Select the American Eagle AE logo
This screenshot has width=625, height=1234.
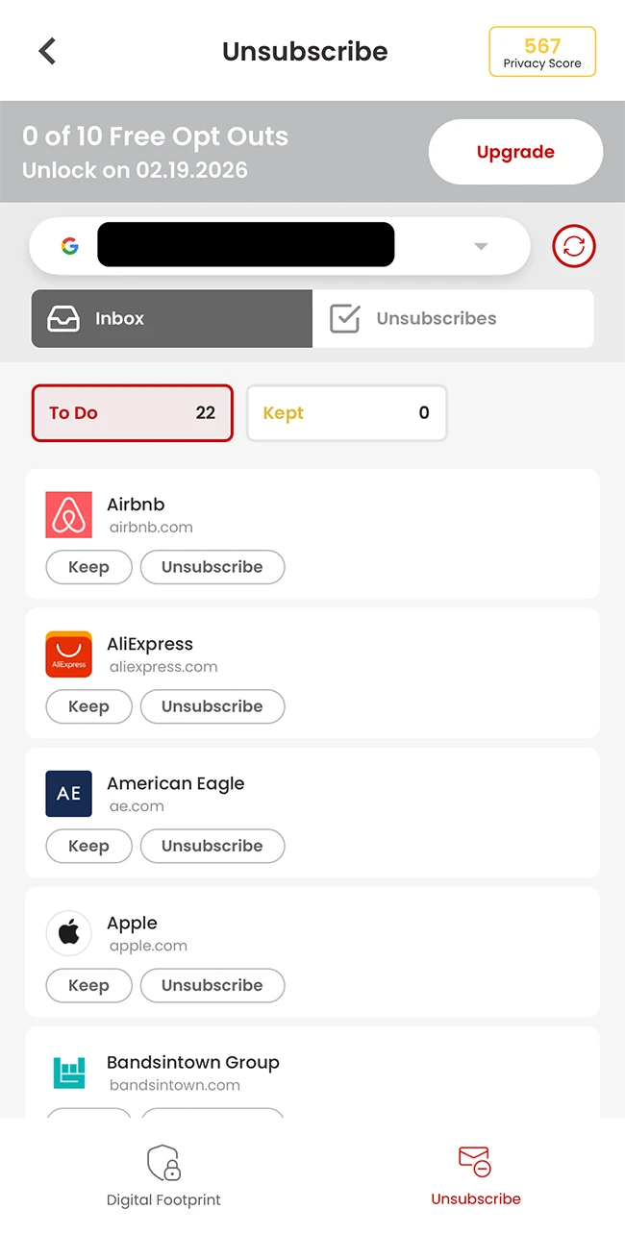pyautogui.click(x=68, y=794)
